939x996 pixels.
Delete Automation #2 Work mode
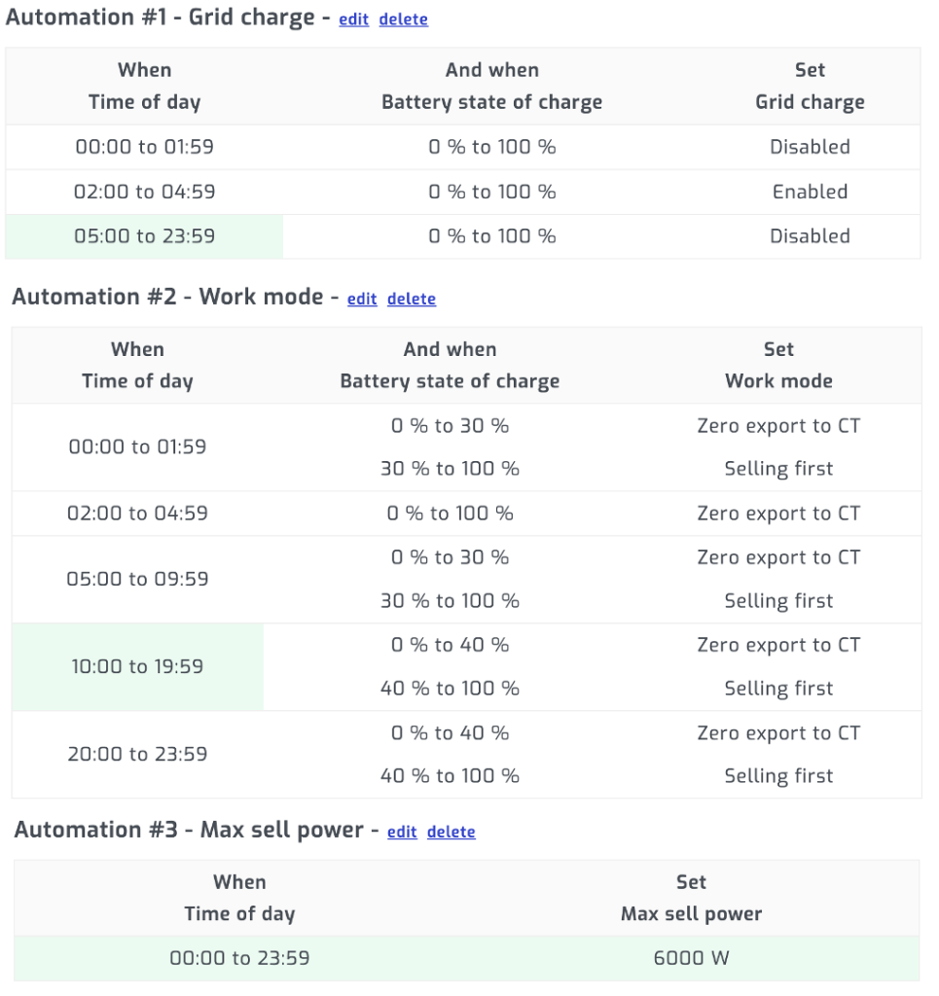[x=412, y=299]
